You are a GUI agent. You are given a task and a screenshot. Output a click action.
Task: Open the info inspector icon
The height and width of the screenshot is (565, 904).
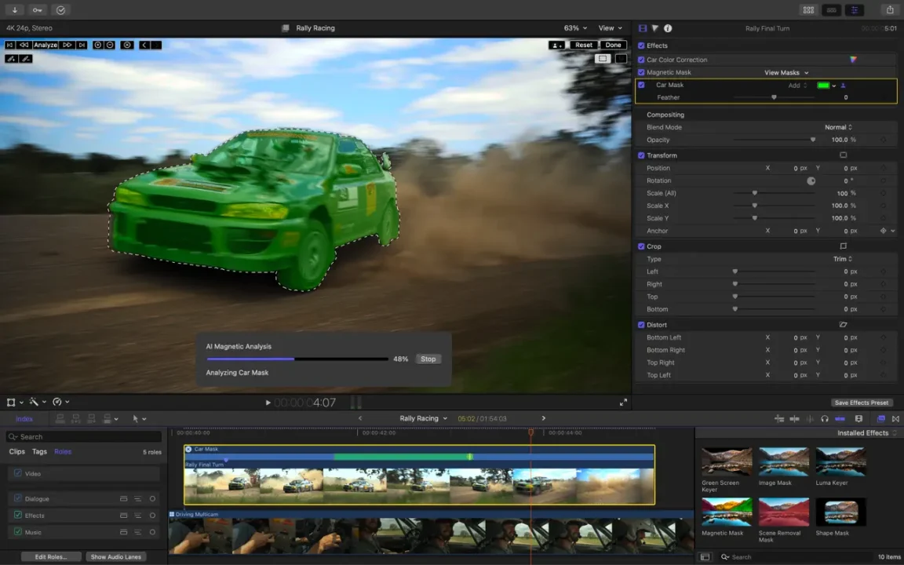point(668,28)
